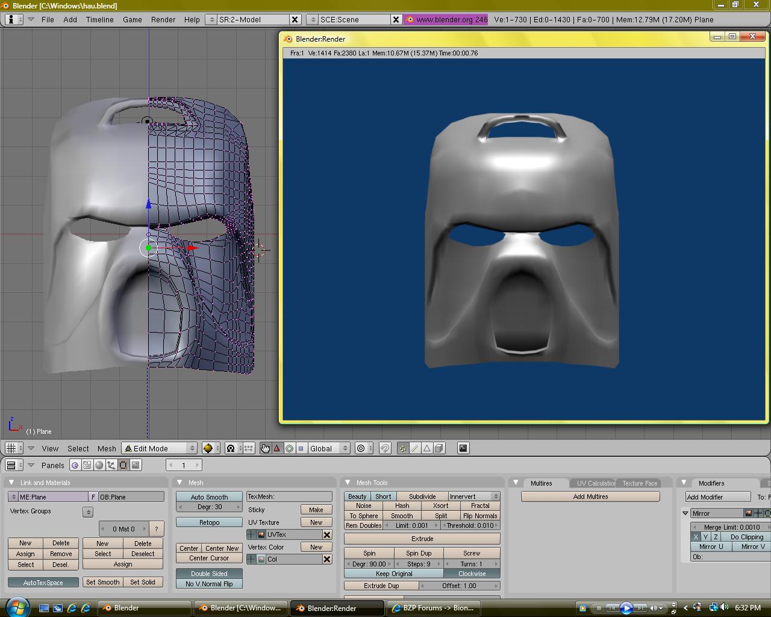
Task: Open the Edit Mode selector dropdown
Action: click(160, 448)
